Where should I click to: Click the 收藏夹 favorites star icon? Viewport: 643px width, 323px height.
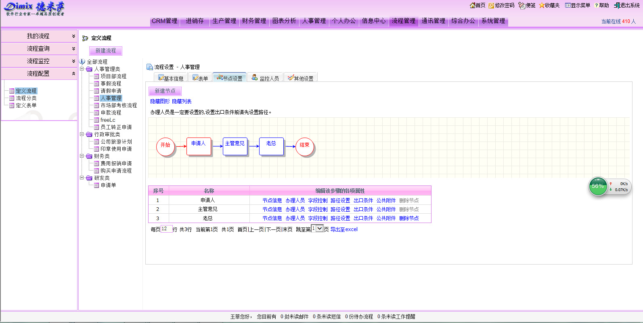(x=542, y=5)
